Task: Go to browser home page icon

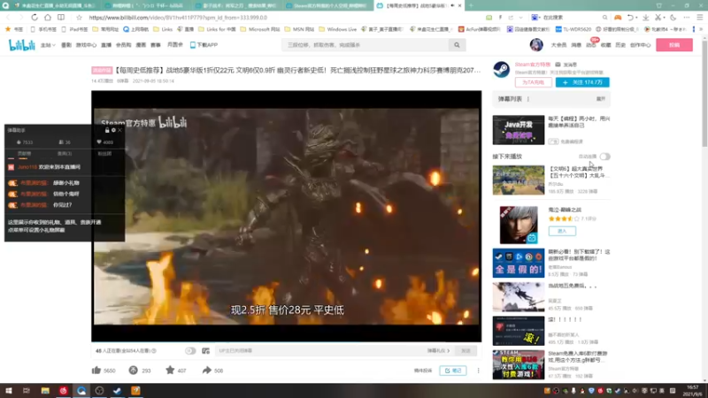Action: click(x=48, y=17)
